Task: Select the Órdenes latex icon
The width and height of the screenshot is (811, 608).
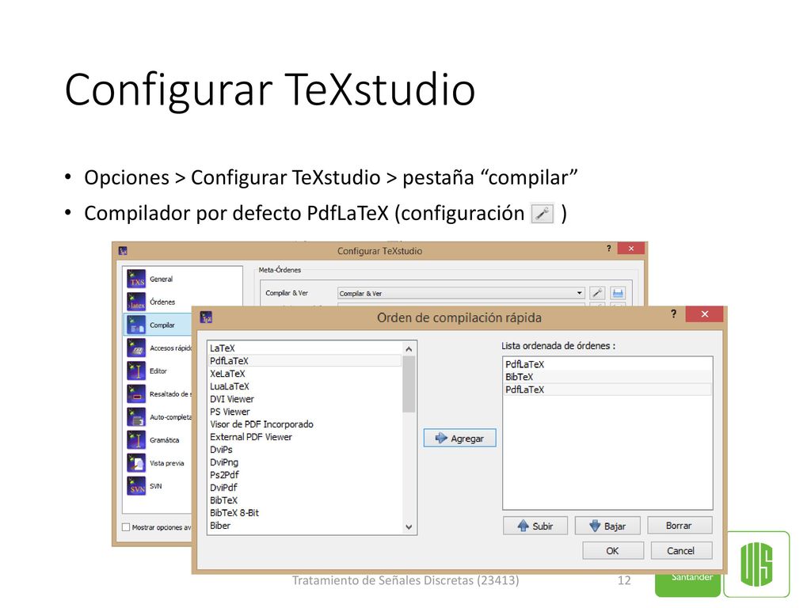Action: [x=136, y=302]
